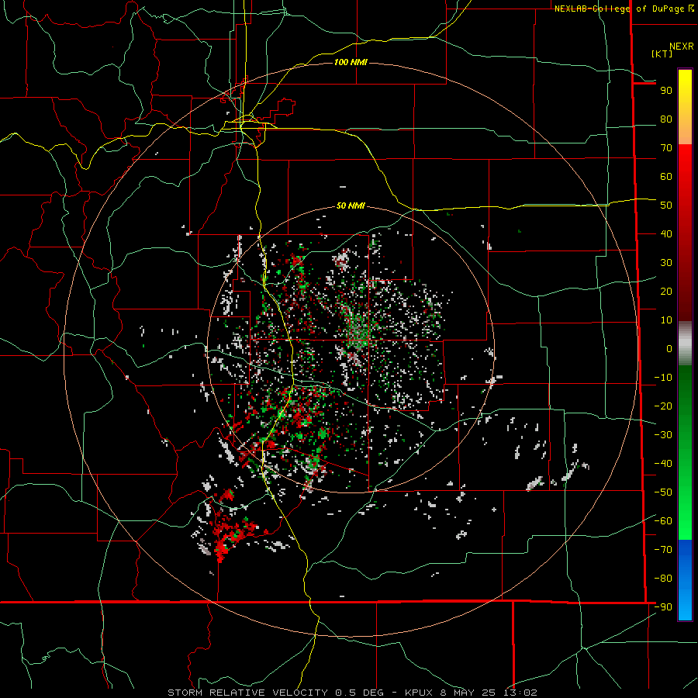Click the -50 knot scale value
This screenshot has height=698, width=698.
663,492
